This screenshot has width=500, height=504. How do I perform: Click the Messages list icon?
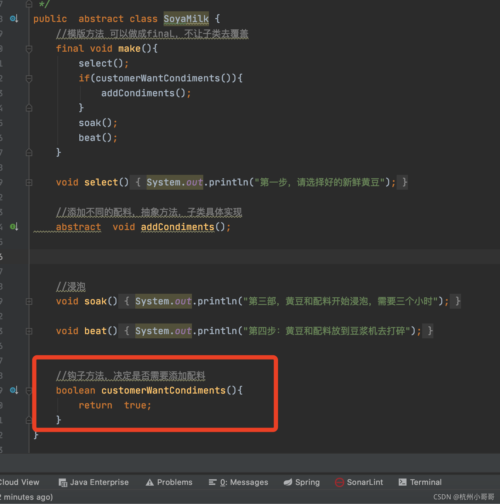point(212,482)
